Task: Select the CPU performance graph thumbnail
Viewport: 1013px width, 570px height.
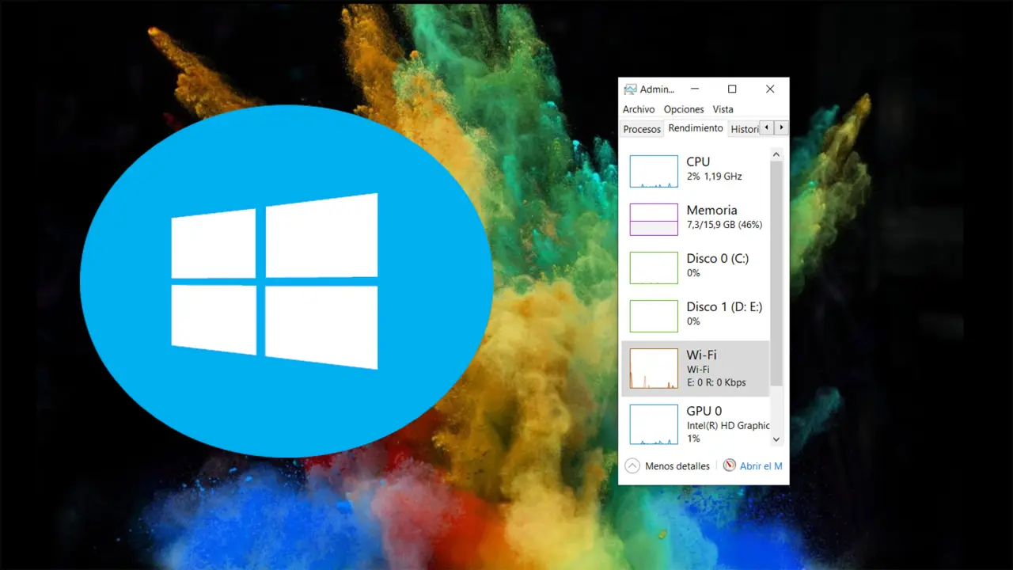Action: (654, 171)
